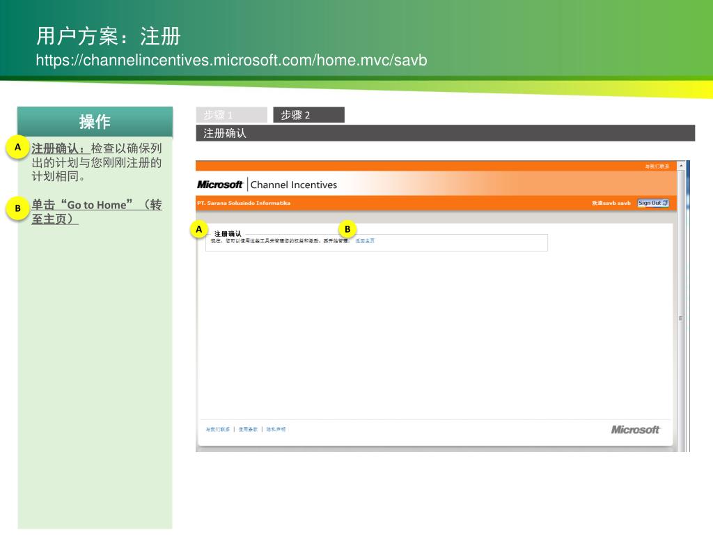713x535 pixels.
Task: Select the 步骤 2 tab
Action: (x=308, y=115)
